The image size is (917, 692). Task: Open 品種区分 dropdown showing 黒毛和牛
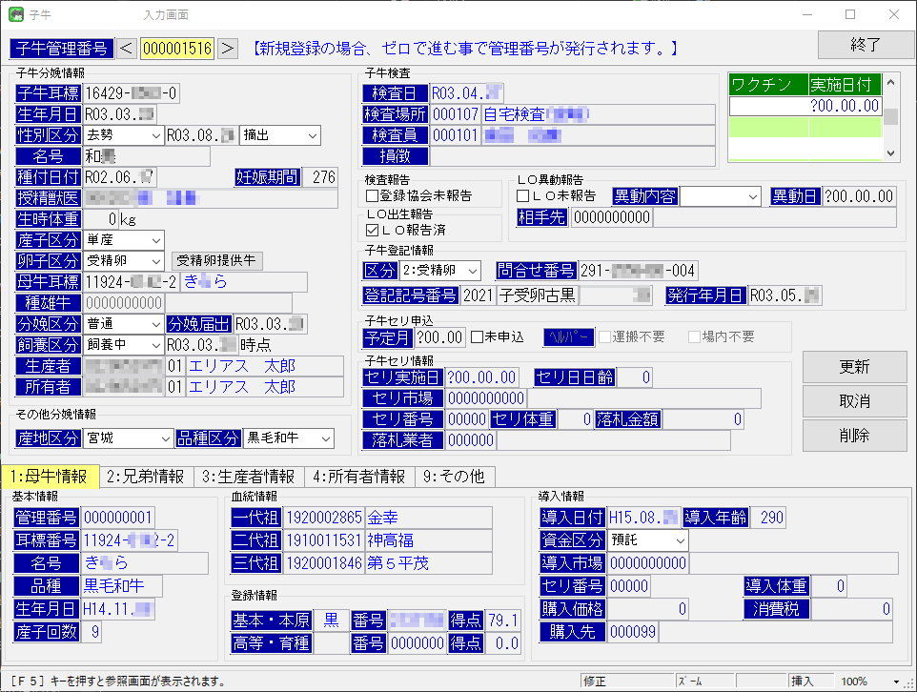288,438
